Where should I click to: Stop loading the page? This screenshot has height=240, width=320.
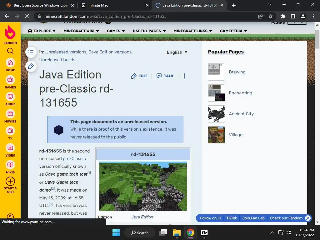point(27,16)
